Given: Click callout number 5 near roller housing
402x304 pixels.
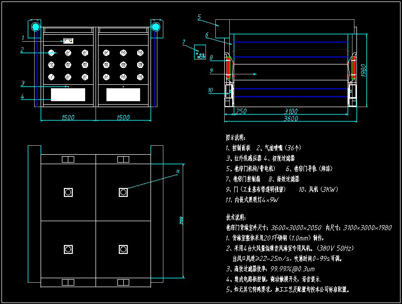Looking at the screenshot, I should pyautogui.click(x=199, y=17).
